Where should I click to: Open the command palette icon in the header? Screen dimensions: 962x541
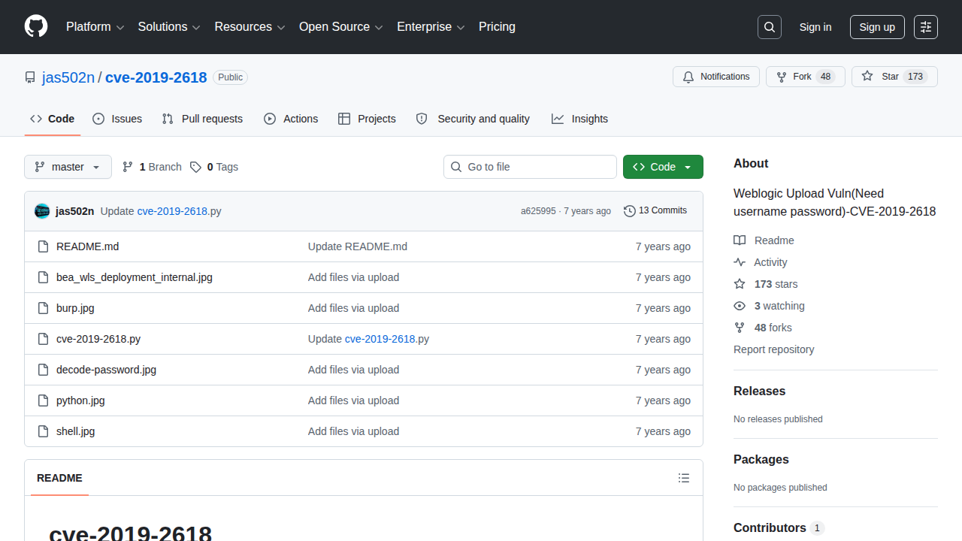(x=926, y=27)
